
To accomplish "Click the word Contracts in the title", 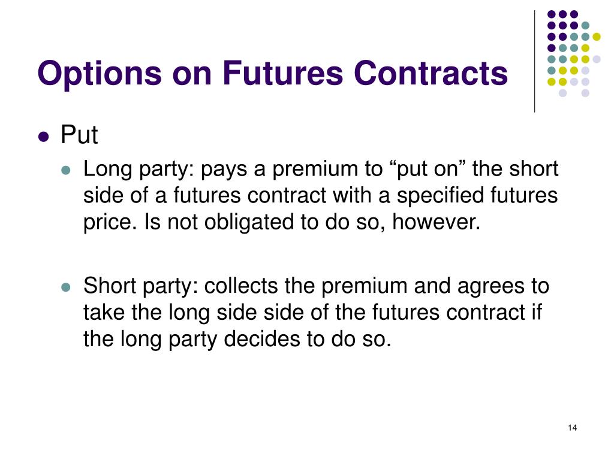I will tap(431, 73).
